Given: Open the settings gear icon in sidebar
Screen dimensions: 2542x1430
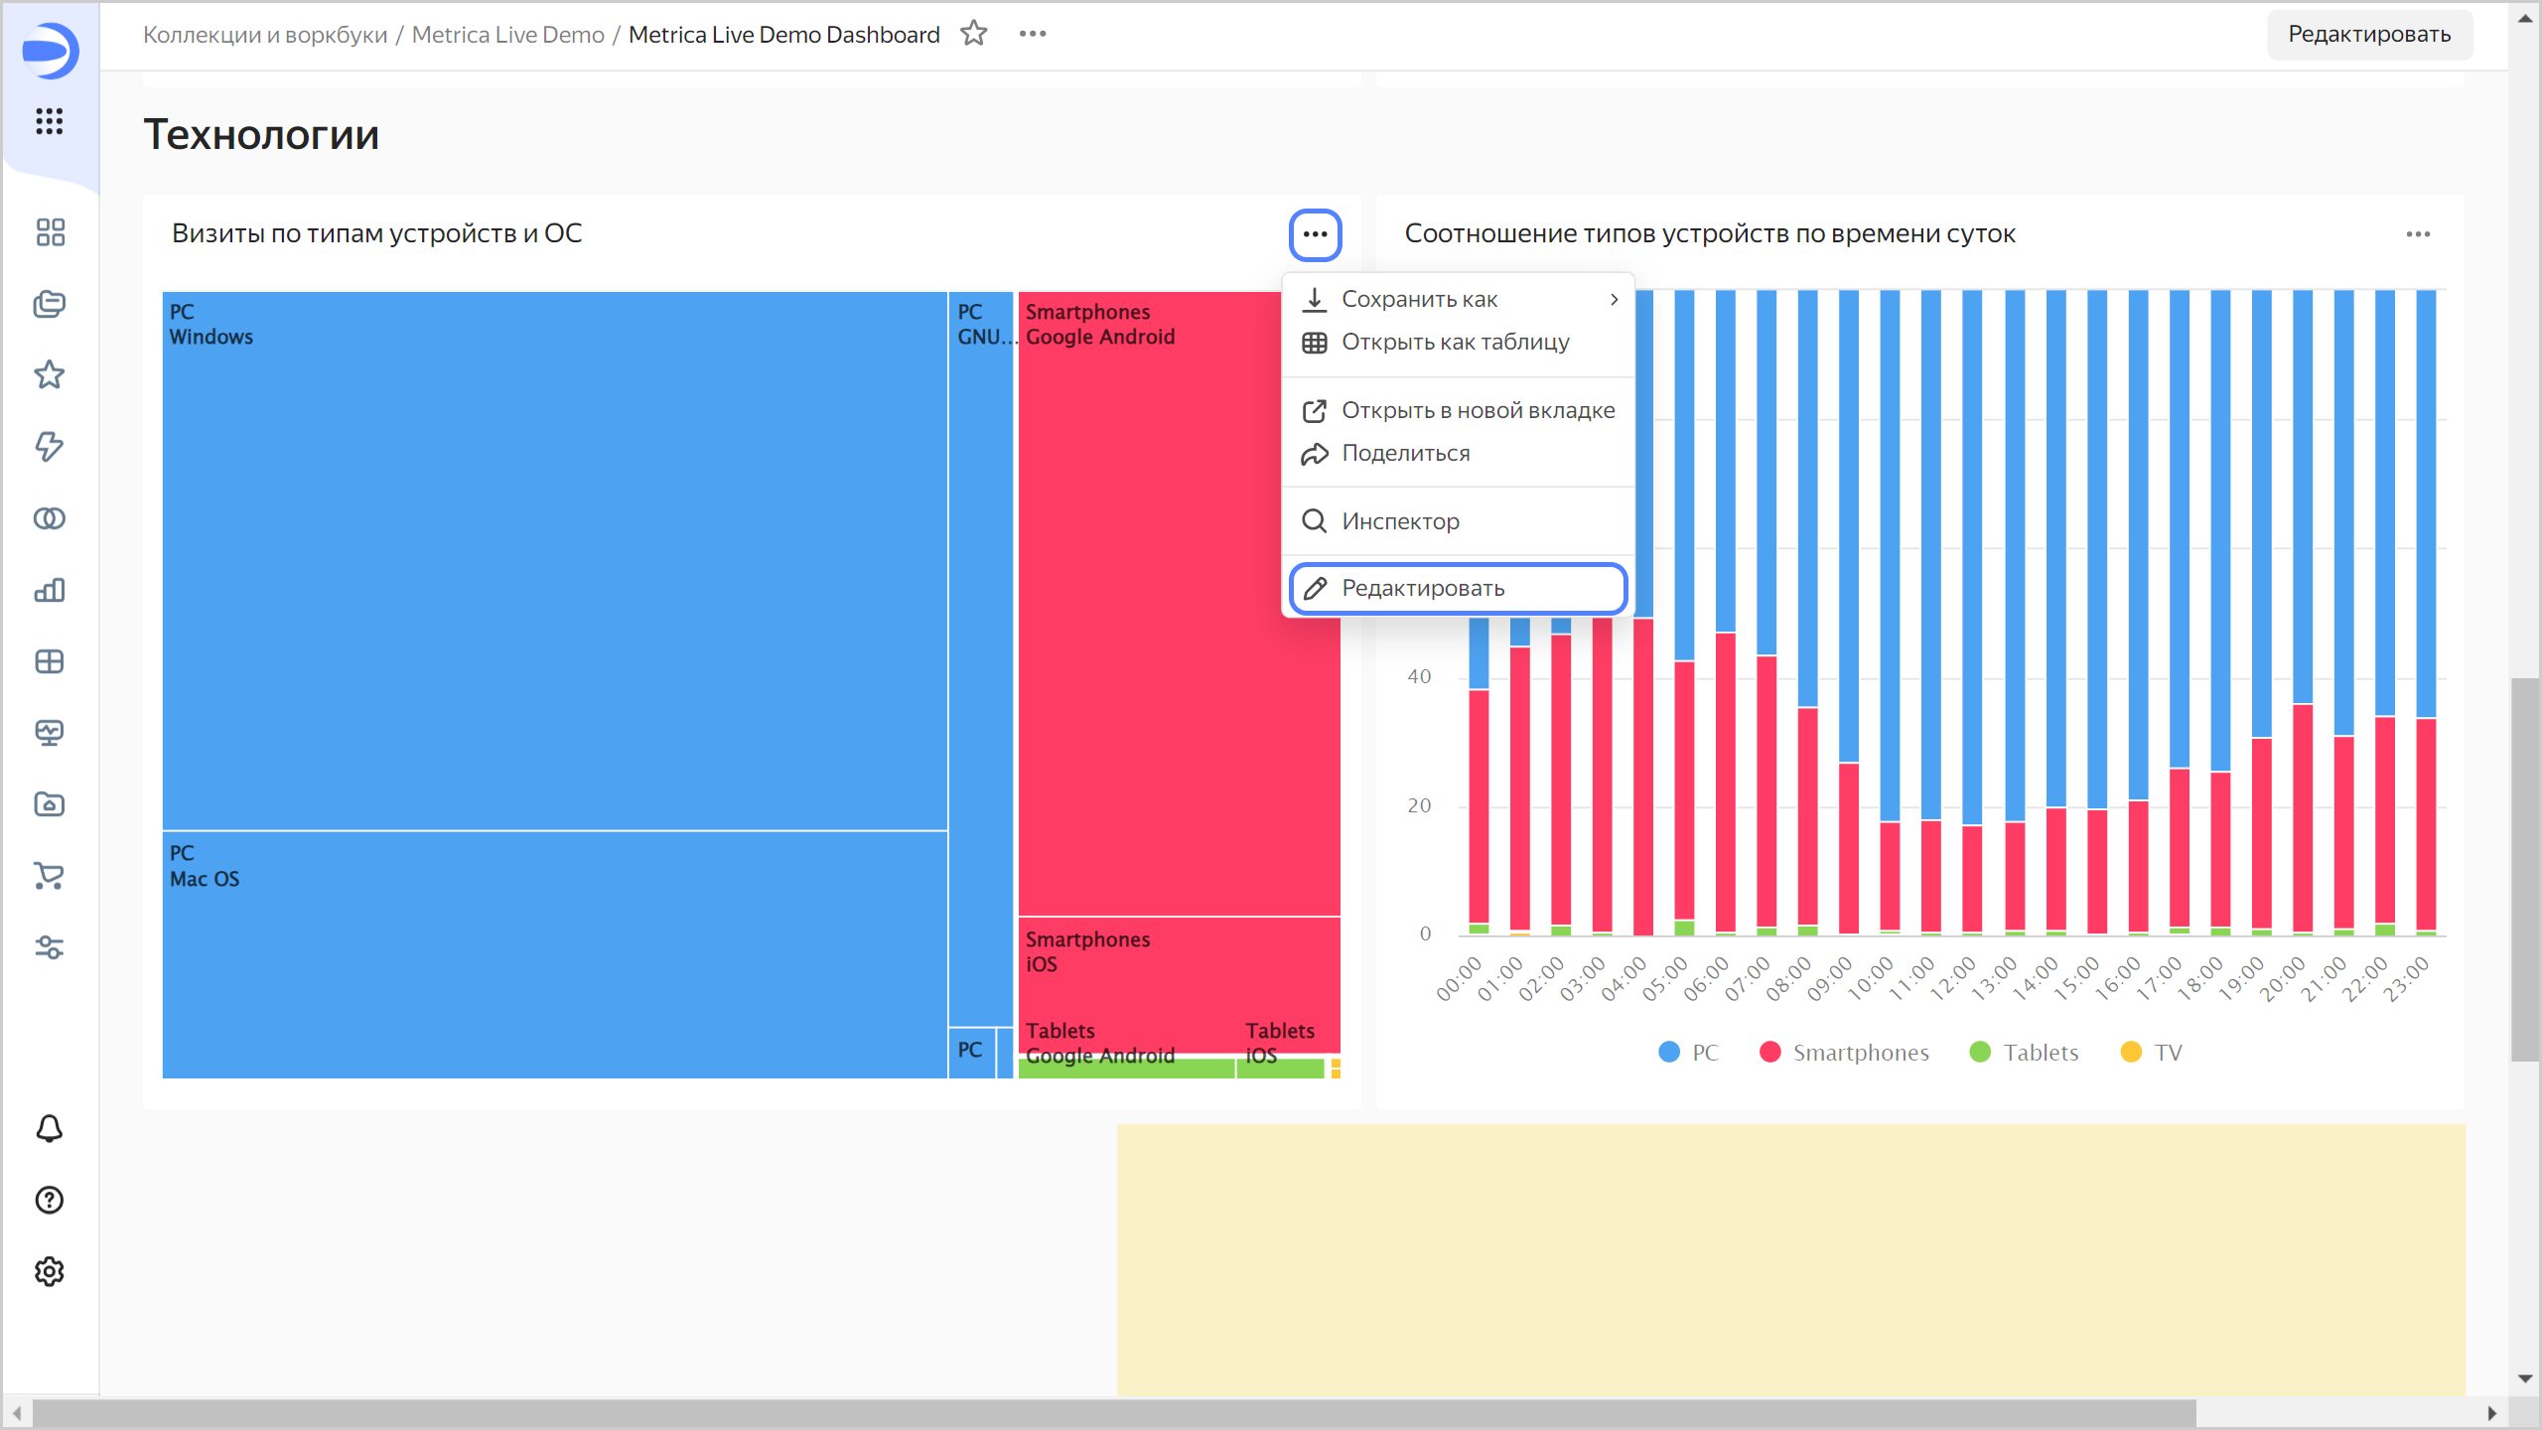Looking at the screenshot, I should pos(49,1272).
